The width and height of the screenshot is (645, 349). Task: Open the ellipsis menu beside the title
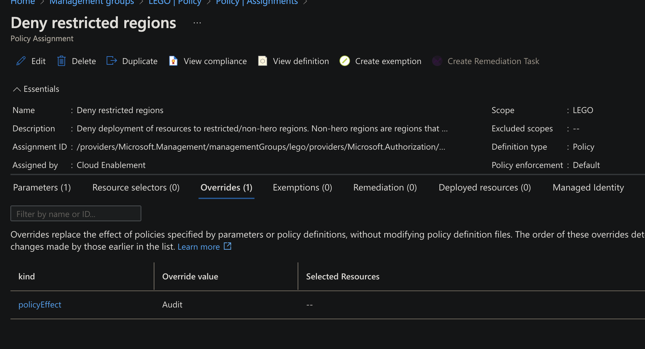pos(197,23)
